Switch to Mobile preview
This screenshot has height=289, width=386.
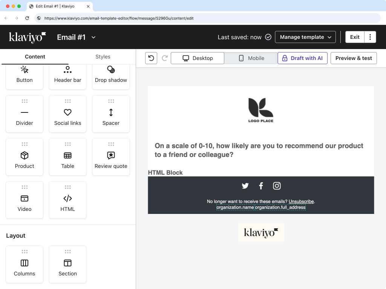[250, 58]
